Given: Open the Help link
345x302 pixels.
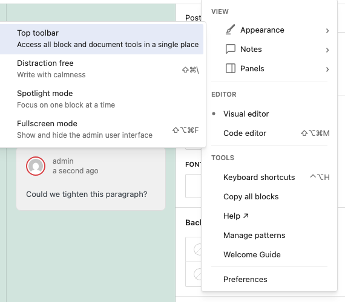Looking at the screenshot, I should click(x=269, y=216).
